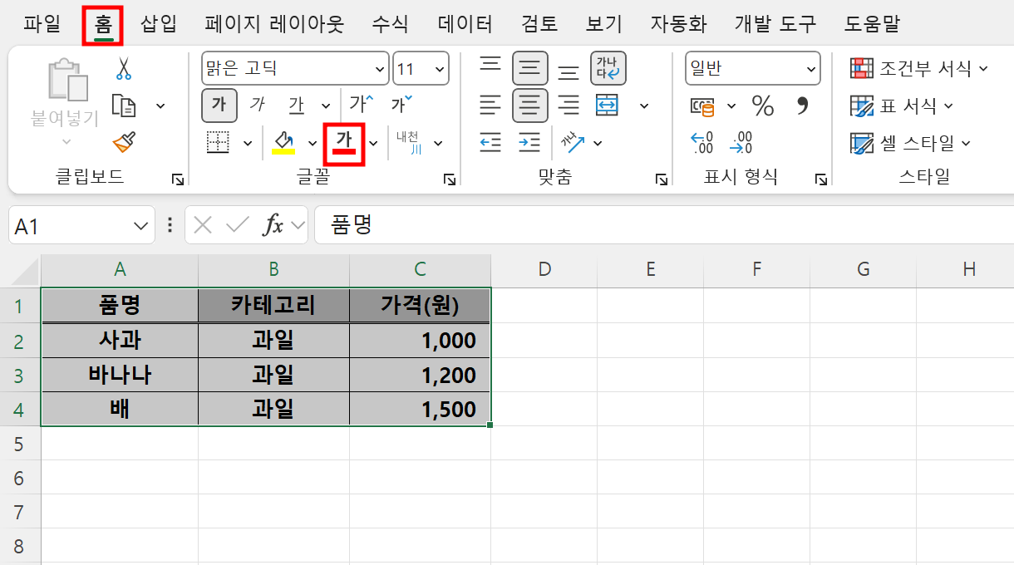Click the merge and center icon

tap(608, 106)
